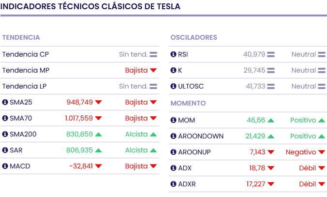Click the info icon beside SMA25
The width and height of the screenshot is (327, 197).
coord(5,102)
